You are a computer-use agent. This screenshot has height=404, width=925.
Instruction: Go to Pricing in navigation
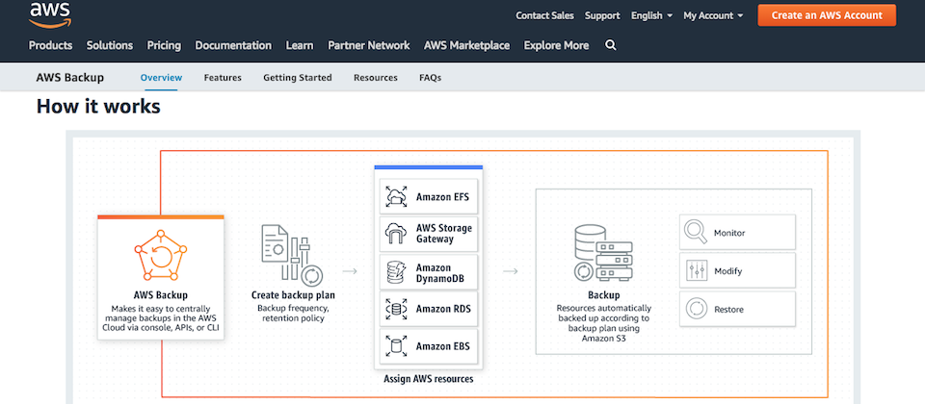(x=164, y=45)
